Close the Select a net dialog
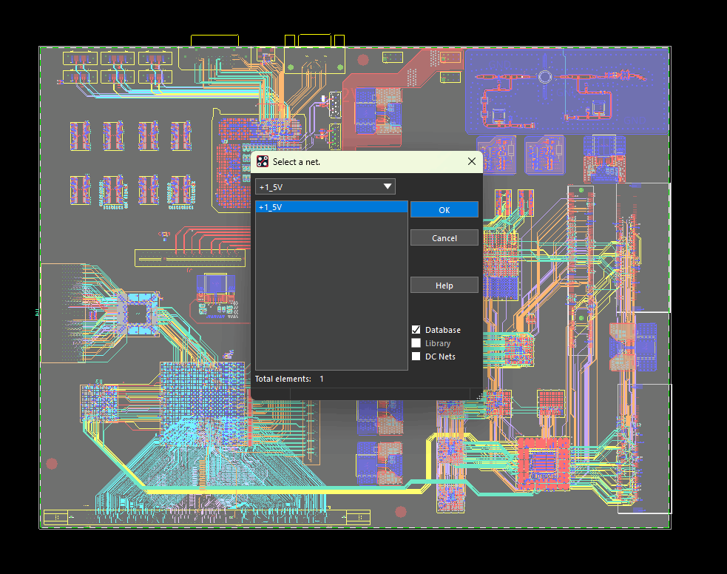 tap(472, 161)
